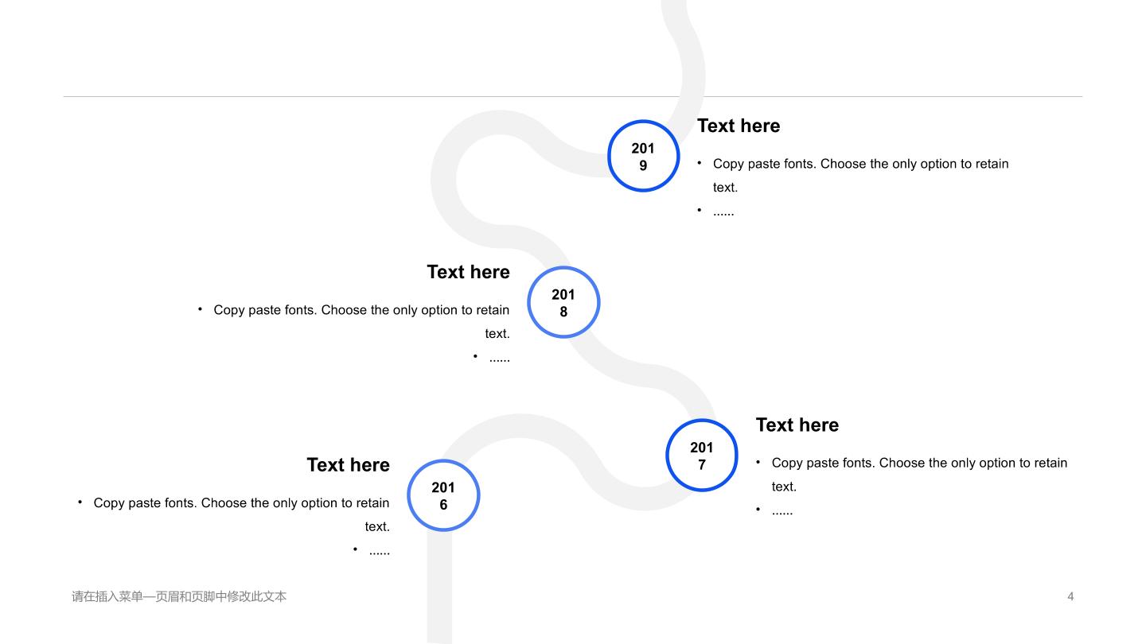The width and height of the screenshot is (1146, 644).
Task: Click the 'Copy paste fonts' bullet under 2019
Action: point(860,175)
